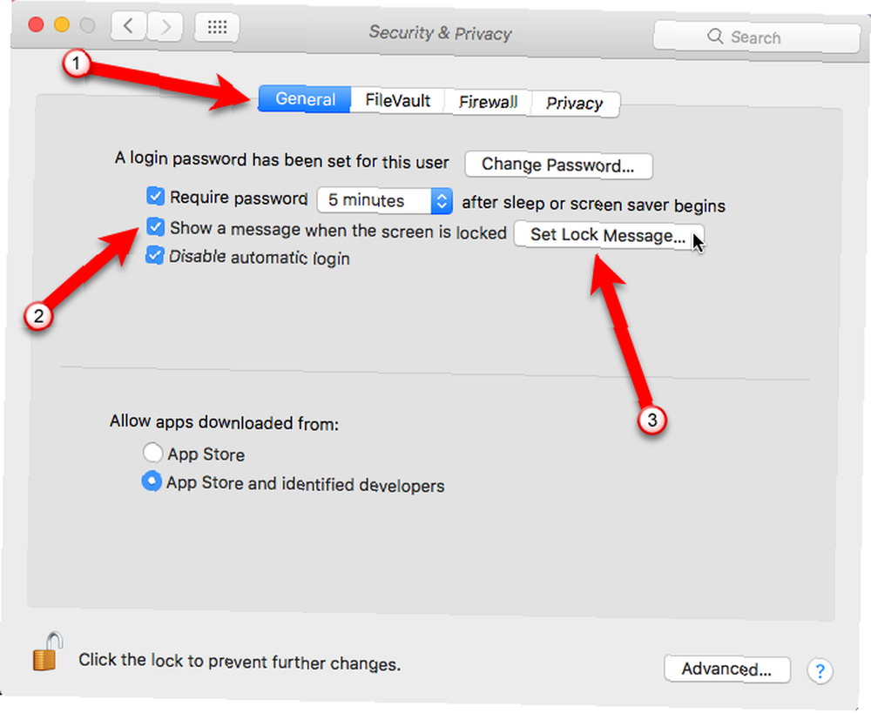Open the Privacy tab
This screenshot has height=713, width=871.
pos(575,104)
